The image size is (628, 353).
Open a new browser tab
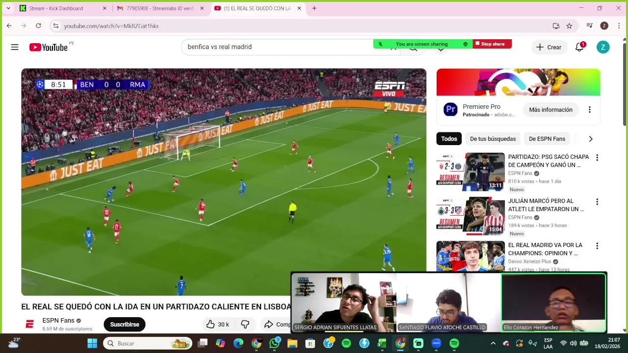tap(314, 8)
